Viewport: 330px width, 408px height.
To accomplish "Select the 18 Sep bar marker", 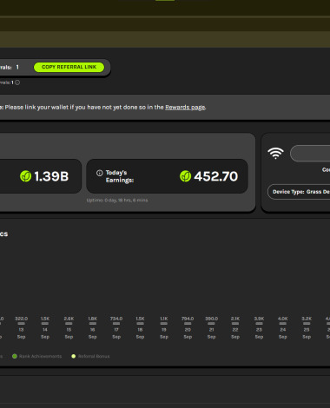I will pos(140,324).
